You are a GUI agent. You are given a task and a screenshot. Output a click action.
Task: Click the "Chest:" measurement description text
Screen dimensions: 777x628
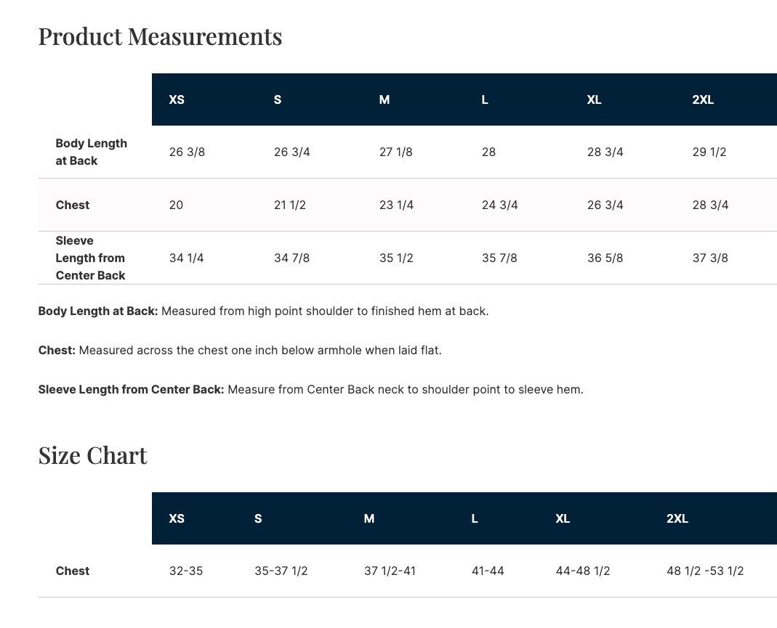tap(240, 350)
